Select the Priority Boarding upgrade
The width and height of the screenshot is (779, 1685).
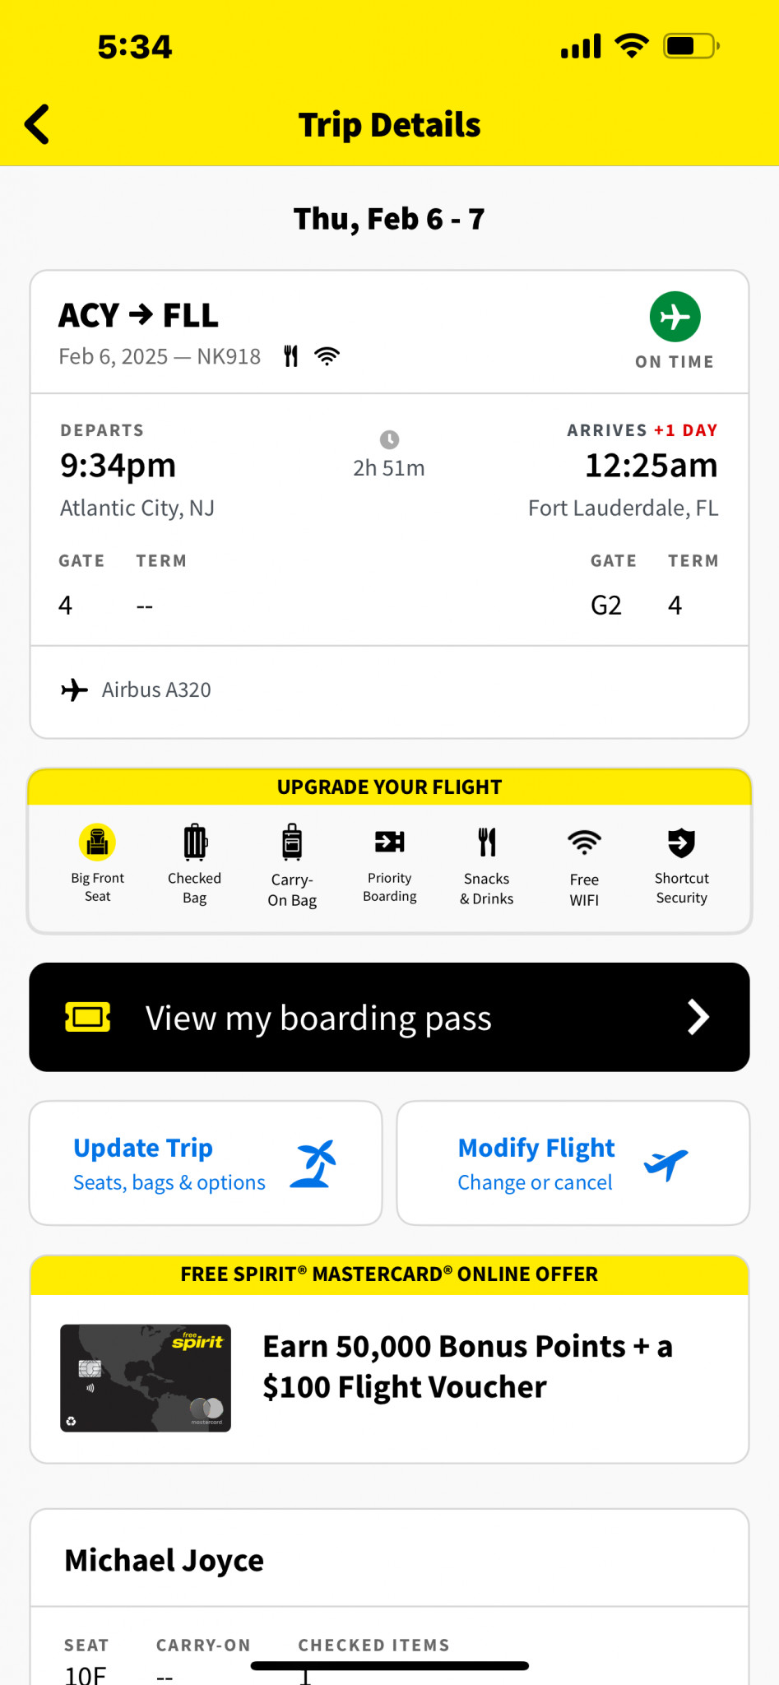[390, 842]
